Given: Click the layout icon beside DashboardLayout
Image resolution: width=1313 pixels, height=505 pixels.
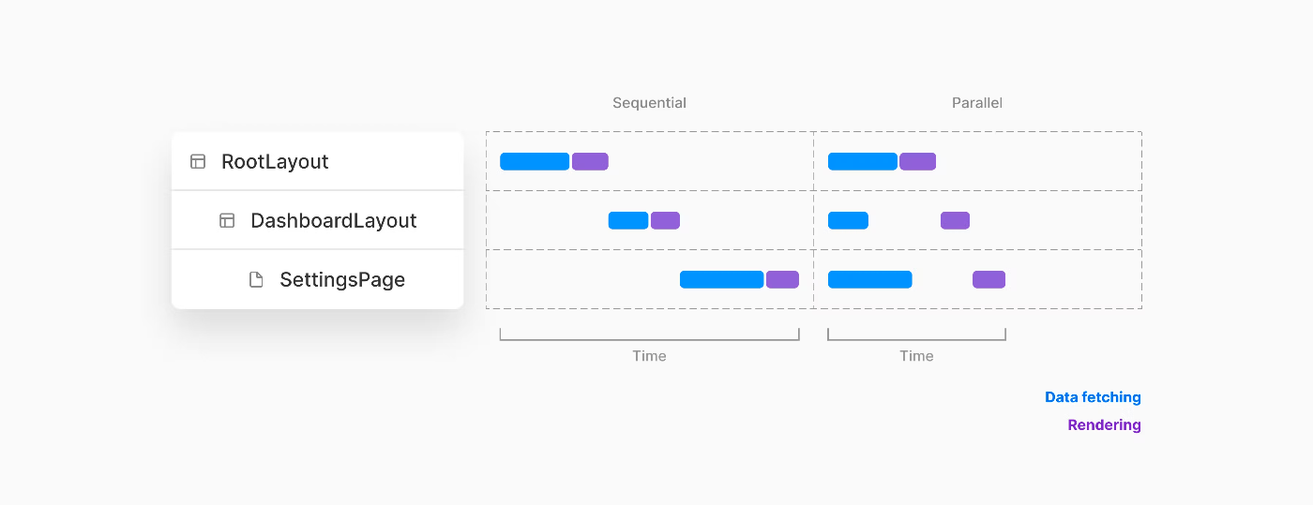Looking at the screenshot, I should (x=227, y=220).
